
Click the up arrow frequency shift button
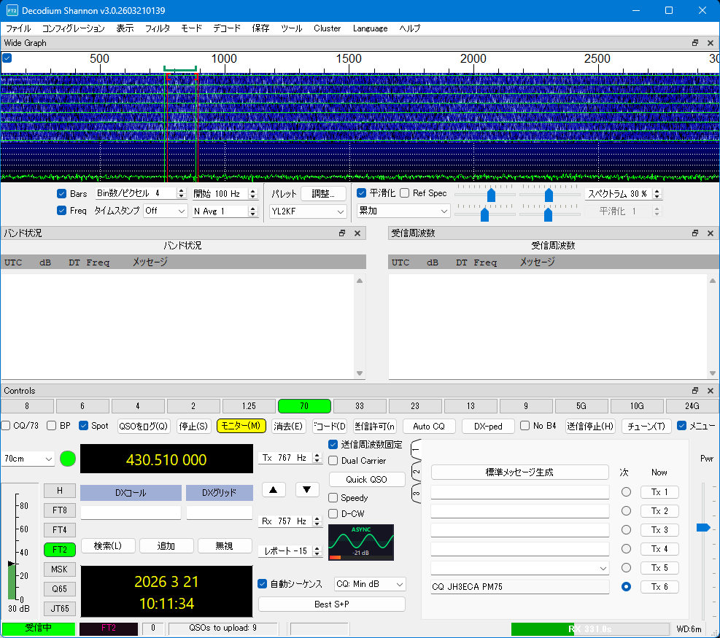tap(273, 490)
